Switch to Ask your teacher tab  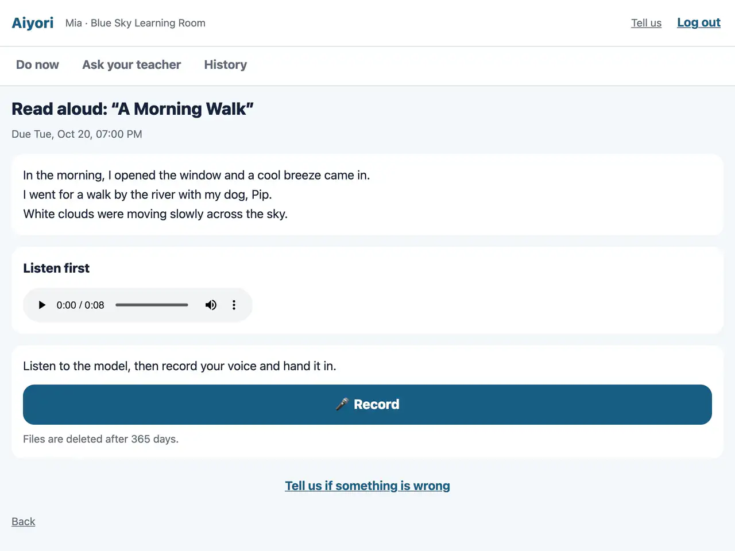point(131,65)
